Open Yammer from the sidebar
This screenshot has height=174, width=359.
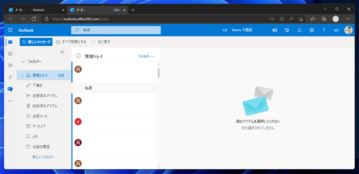(10, 89)
